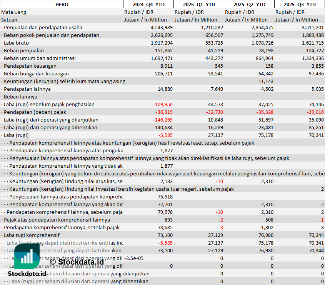Click the red -36,319 value cell

[164, 112]
